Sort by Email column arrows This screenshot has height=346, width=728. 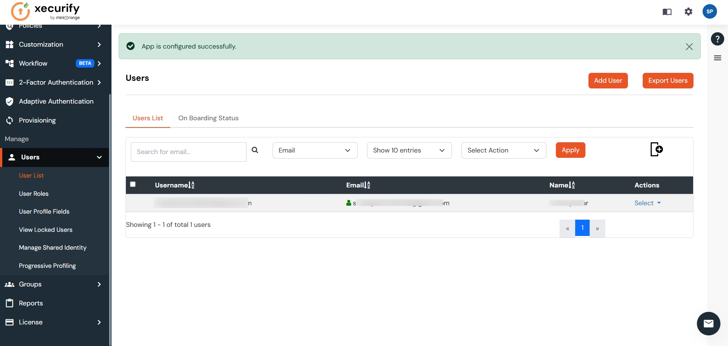(367, 185)
